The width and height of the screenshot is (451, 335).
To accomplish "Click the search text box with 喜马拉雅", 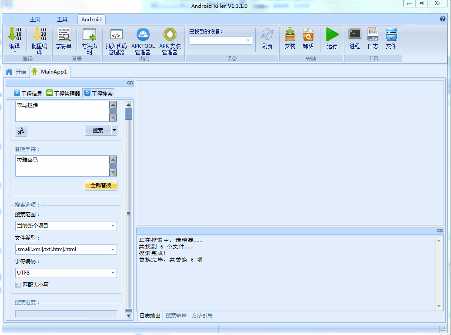I will pos(62,111).
